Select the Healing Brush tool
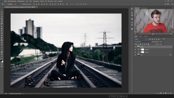The height and width of the screenshot is (98, 174). coord(2,24)
